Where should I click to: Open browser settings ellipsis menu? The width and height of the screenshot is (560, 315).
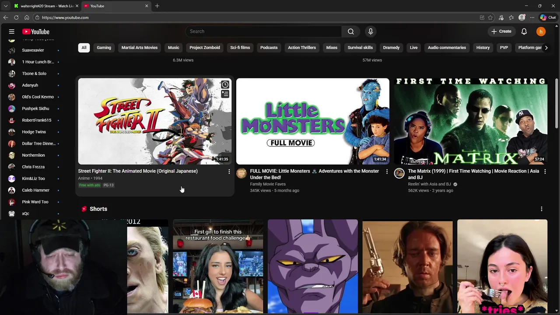pos(532,17)
